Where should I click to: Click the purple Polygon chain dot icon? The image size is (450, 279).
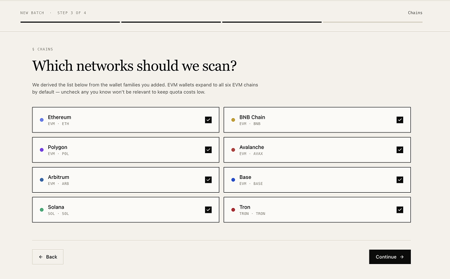click(42, 150)
